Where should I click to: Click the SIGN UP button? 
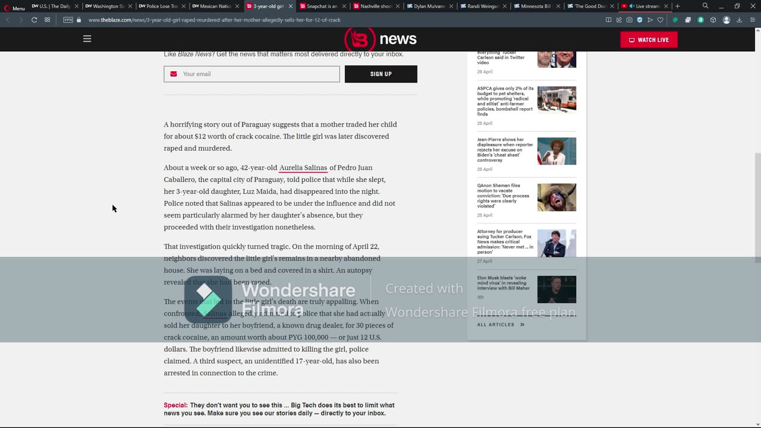click(x=381, y=74)
